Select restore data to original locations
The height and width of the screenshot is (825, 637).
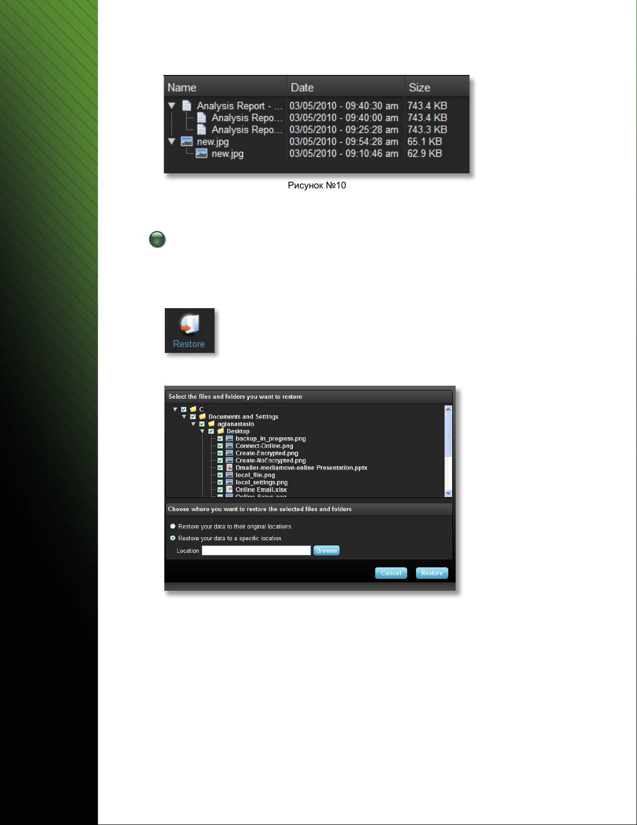[173, 527]
